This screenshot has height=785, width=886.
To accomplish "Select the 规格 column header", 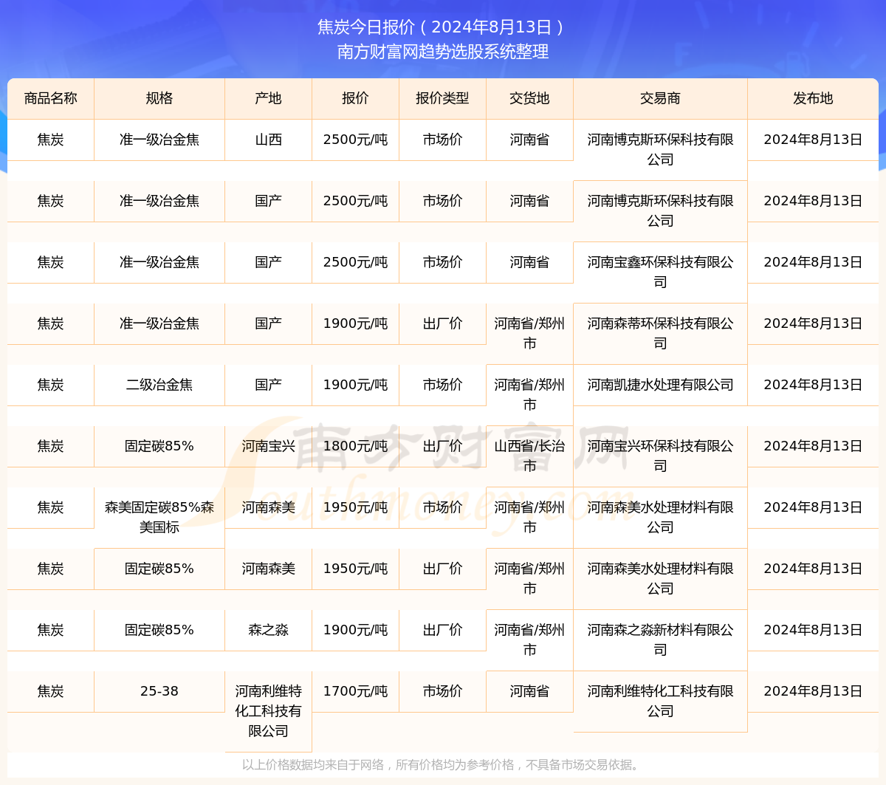I will [159, 98].
